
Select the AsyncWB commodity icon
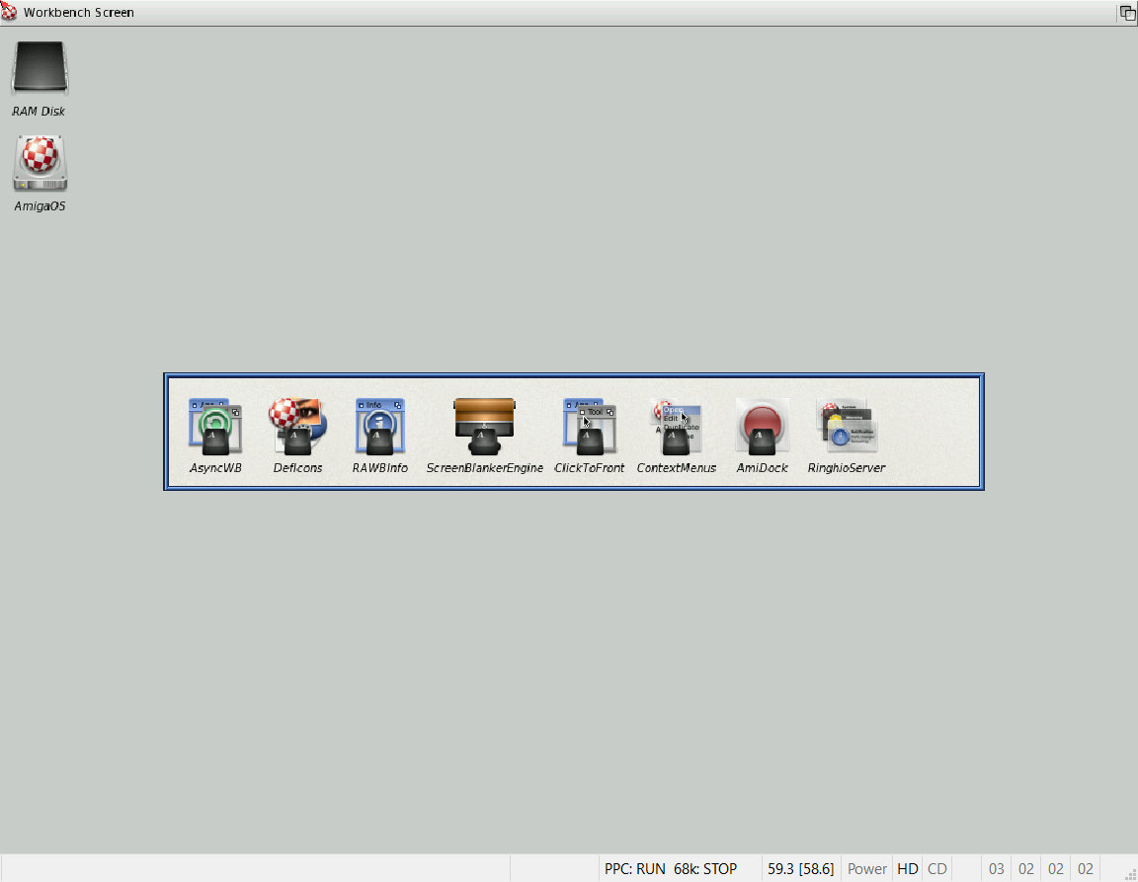[x=215, y=427]
